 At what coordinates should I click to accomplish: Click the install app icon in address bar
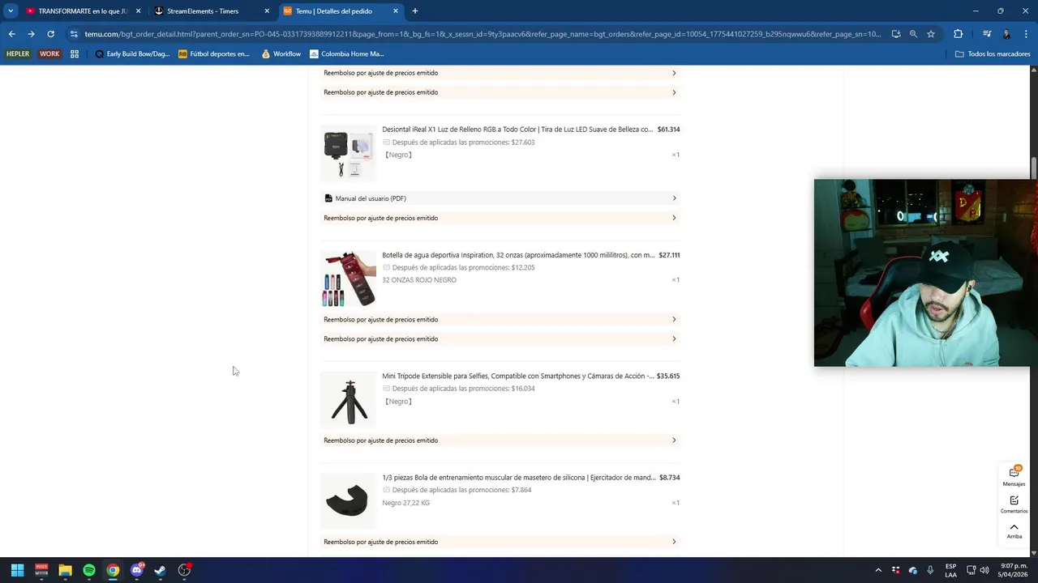pos(896,34)
